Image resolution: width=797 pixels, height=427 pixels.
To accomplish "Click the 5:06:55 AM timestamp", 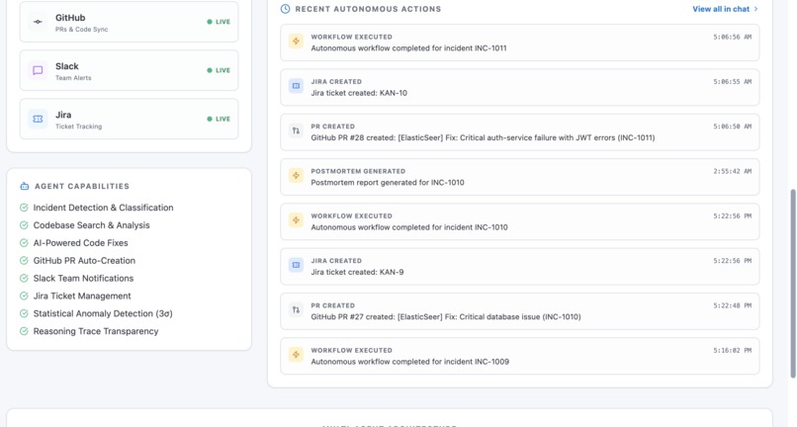I will [732, 82].
